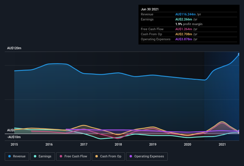Toggle the Revenue series legend button
244x166 pixels.
[x=17, y=157]
